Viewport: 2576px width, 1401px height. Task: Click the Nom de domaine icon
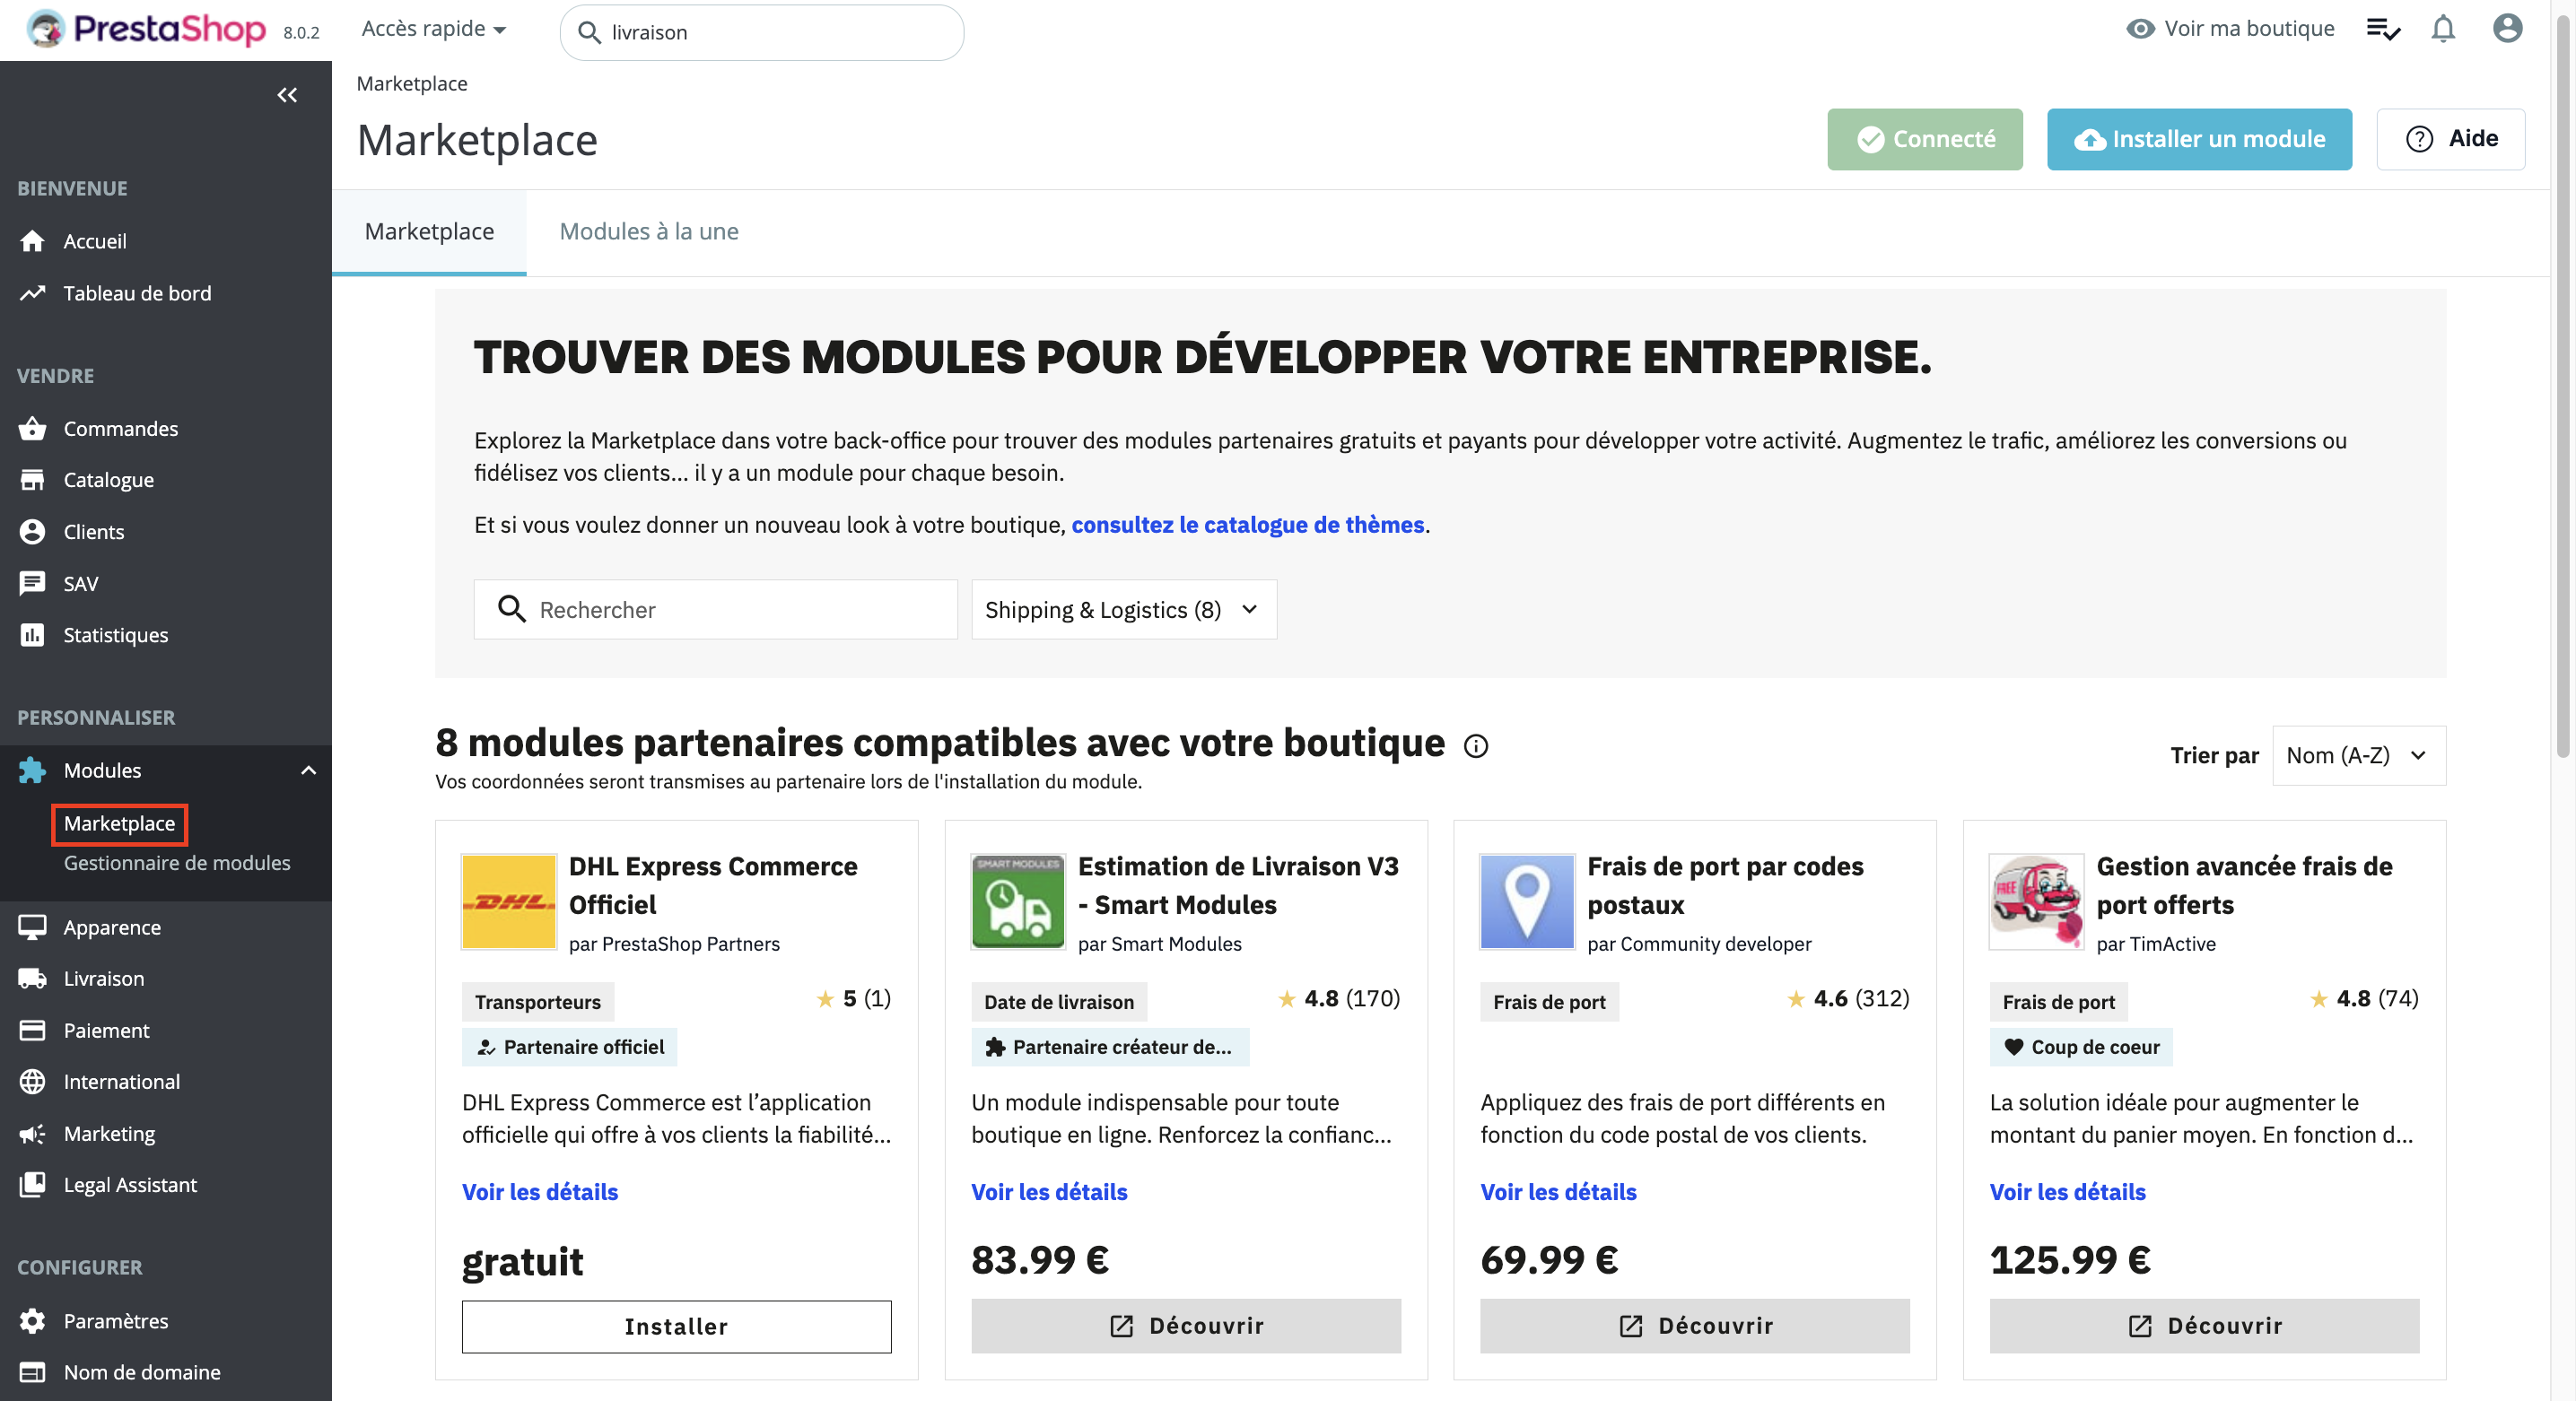pos(32,1372)
